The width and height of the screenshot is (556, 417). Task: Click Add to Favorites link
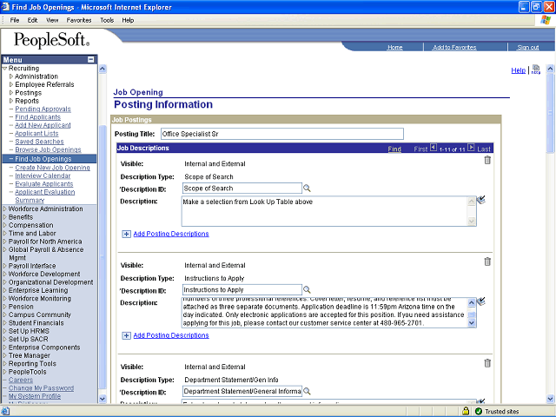click(x=454, y=47)
